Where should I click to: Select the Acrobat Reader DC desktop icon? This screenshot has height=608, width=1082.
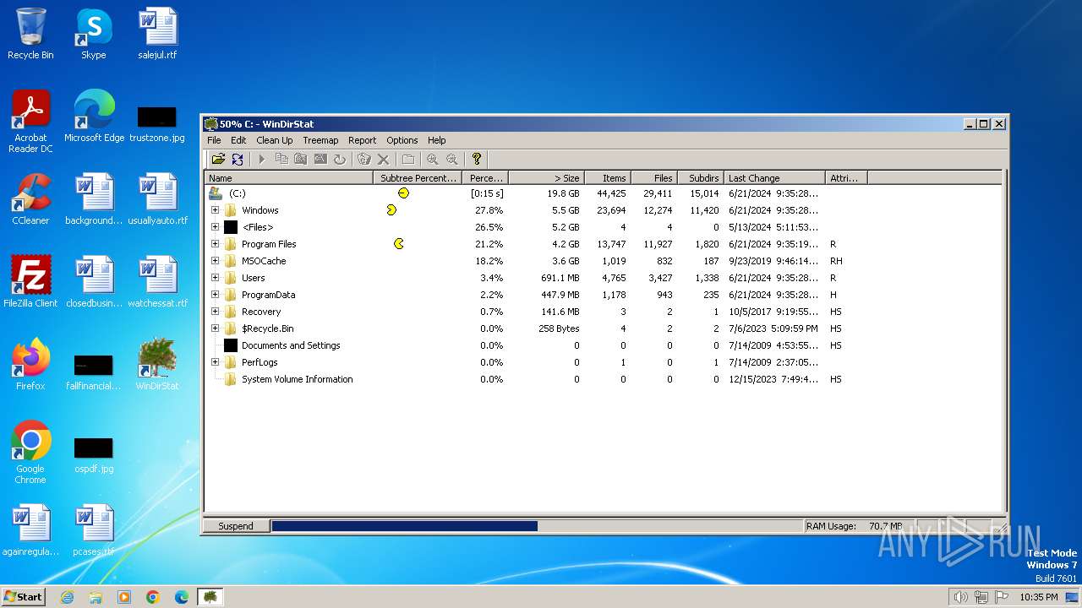30,122
